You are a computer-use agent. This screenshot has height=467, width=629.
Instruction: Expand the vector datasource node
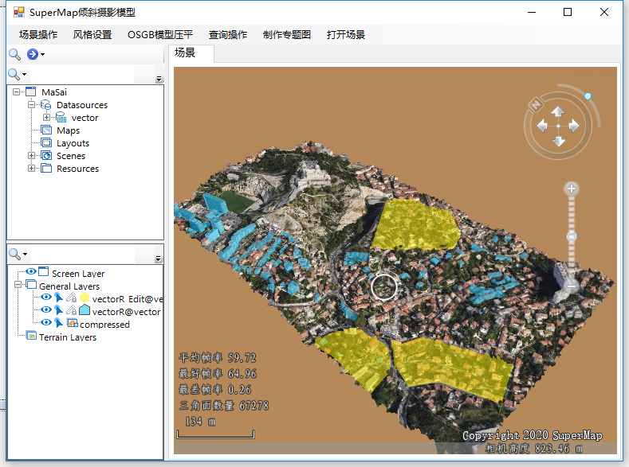[x=46, y=118]
